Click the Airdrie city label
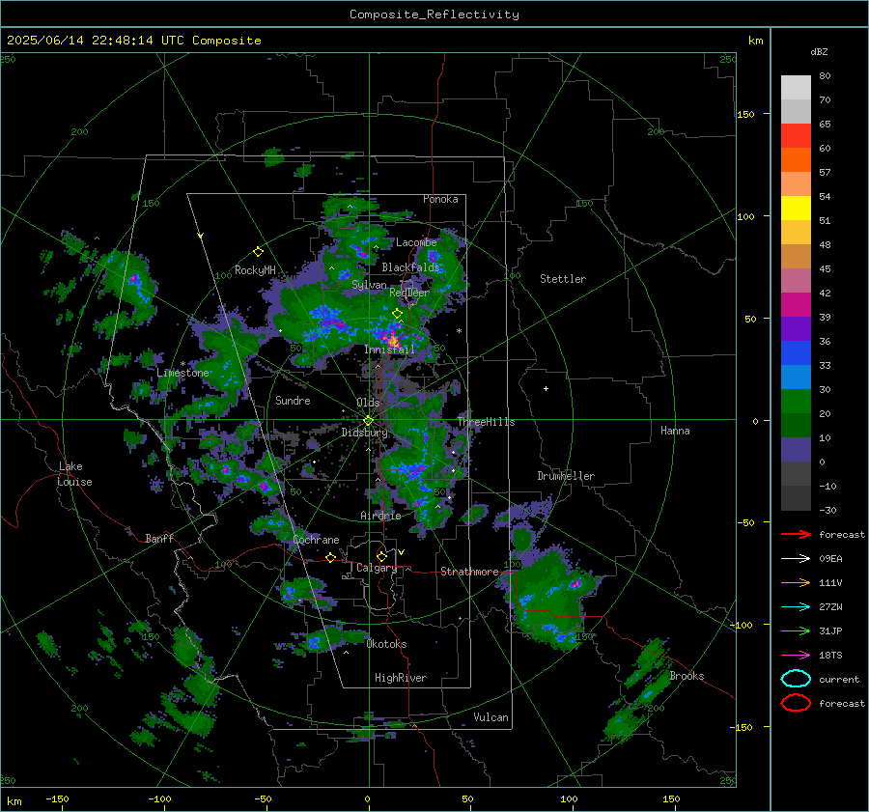Viewport: 869px width, 812px height. point(380,516)
